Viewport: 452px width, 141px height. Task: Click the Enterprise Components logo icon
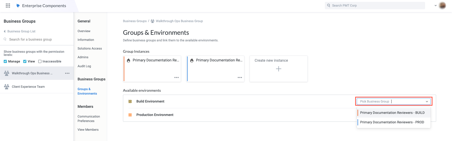pyautogui.click(x=18, y=6)
